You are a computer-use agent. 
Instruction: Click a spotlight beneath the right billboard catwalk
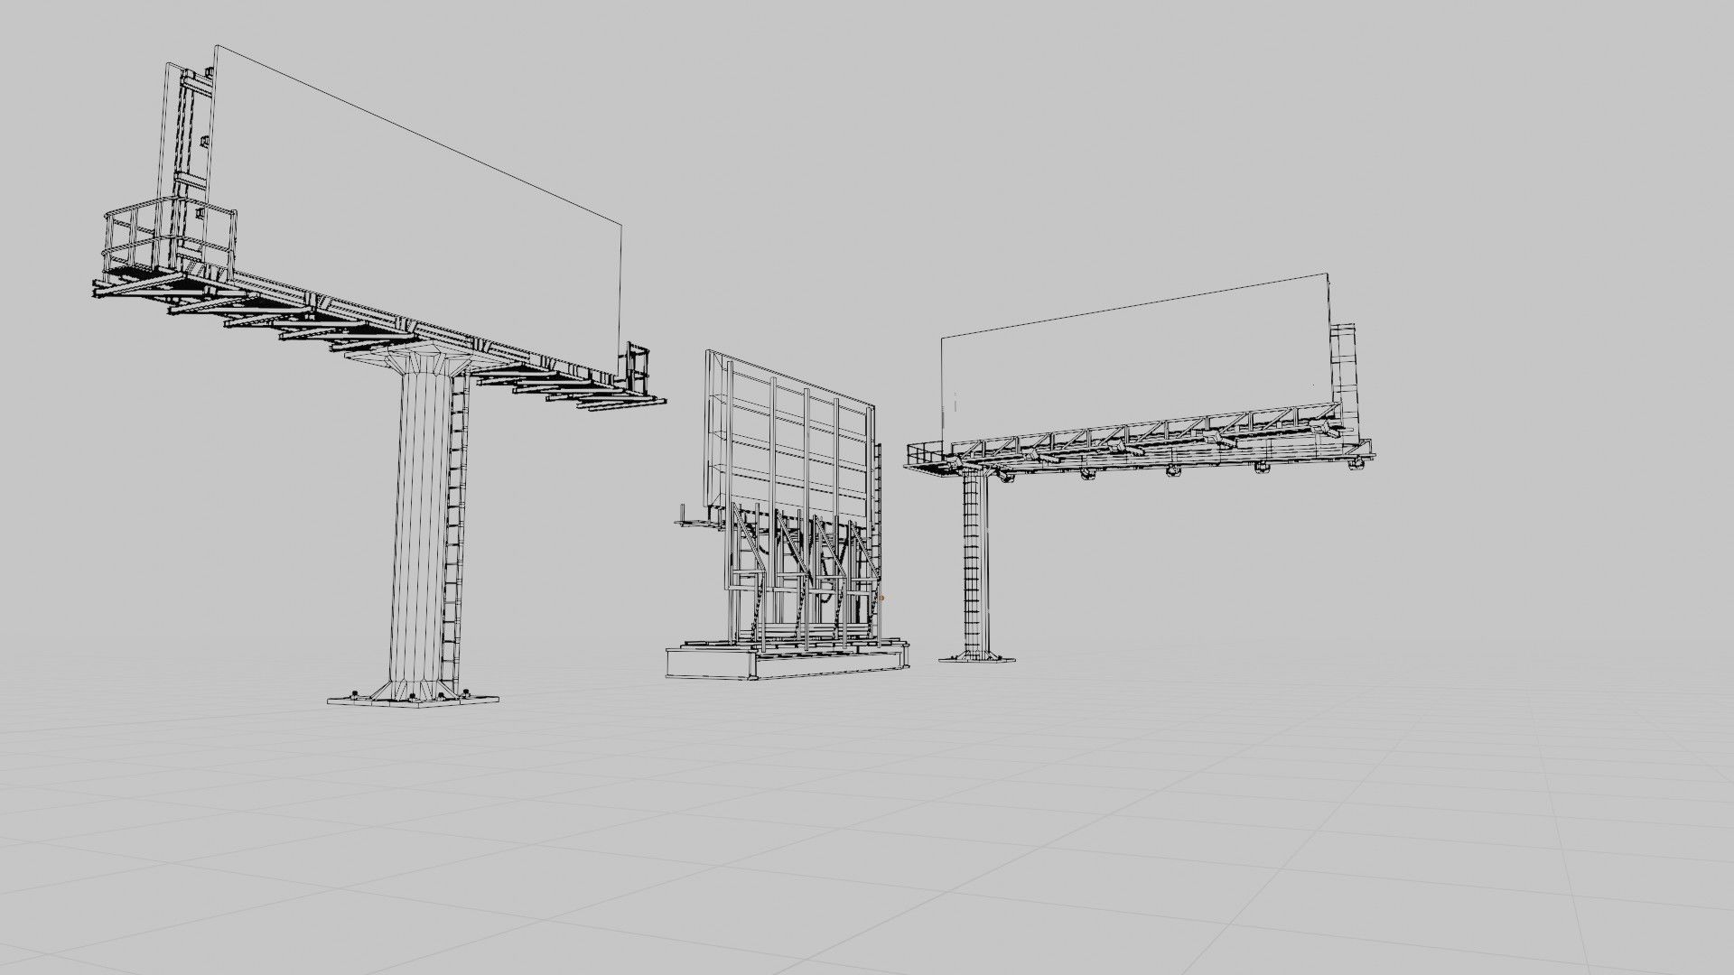tap(1173, 471)
